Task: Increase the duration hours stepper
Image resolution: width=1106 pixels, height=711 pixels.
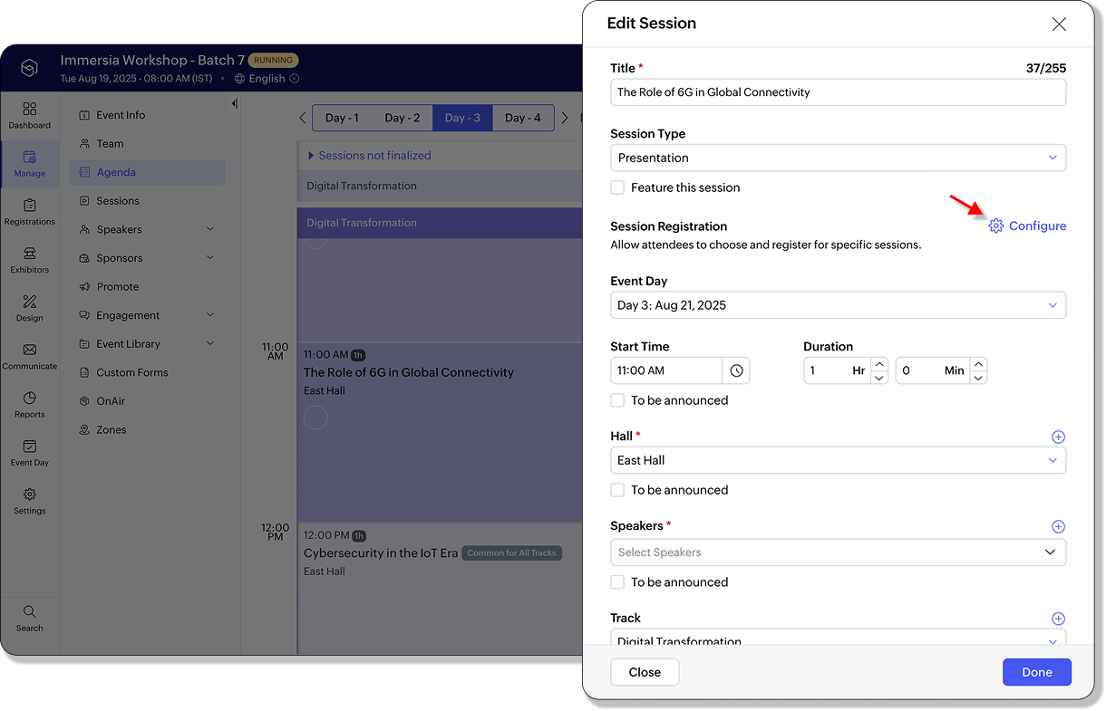Action: [878, 364]
